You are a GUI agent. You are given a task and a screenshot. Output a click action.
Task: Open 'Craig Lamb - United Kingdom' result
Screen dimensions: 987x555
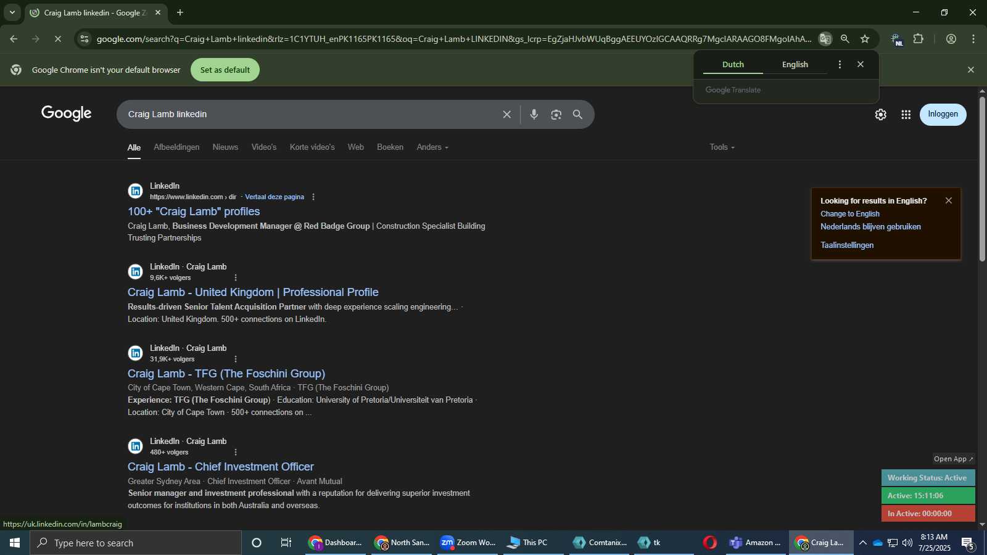point(253,292)
